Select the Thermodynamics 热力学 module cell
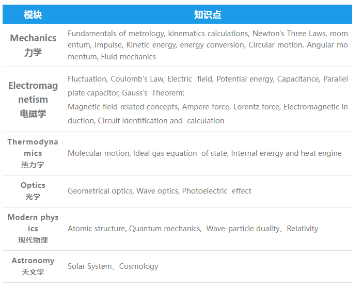The image size is (363, 289). point(33,153)
